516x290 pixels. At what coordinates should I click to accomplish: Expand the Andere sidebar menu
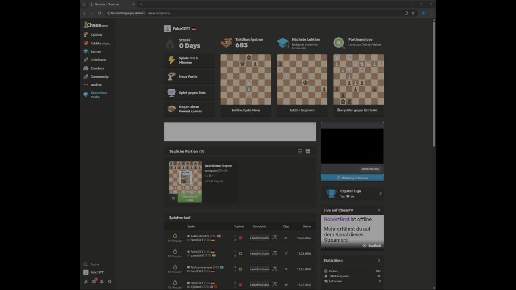[x=93, y=85]
